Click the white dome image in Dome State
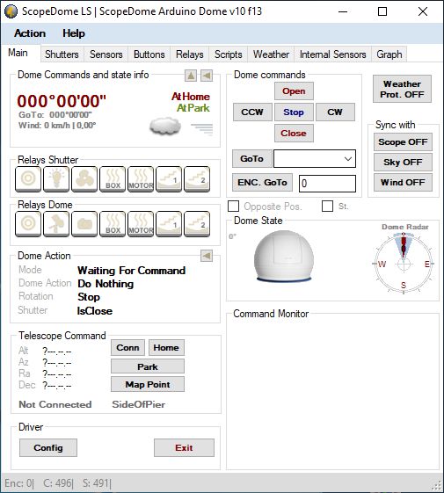The height and width of the screenshot is (493, 444). pyautogui.click(x=284, y=256)
